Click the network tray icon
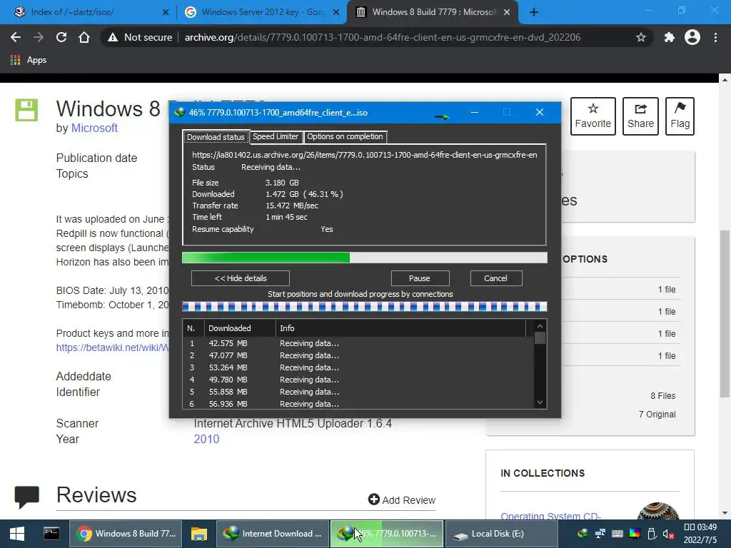The image size is (731, 548). tap(600, 534)
